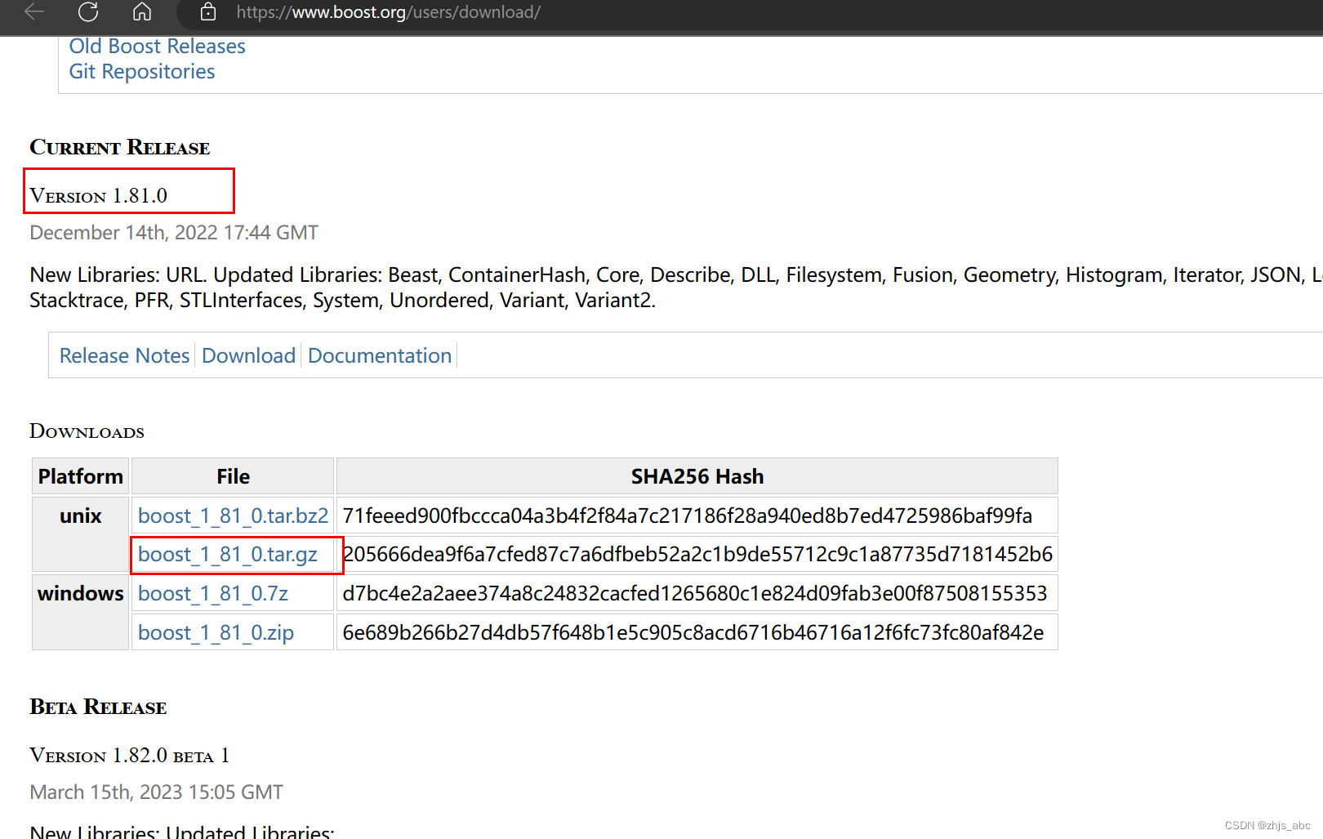Image resolution: width=1323 pixels, height=839 pixels.
Task: Focus the address bar URL boost.org
Action: click(389, 12)
